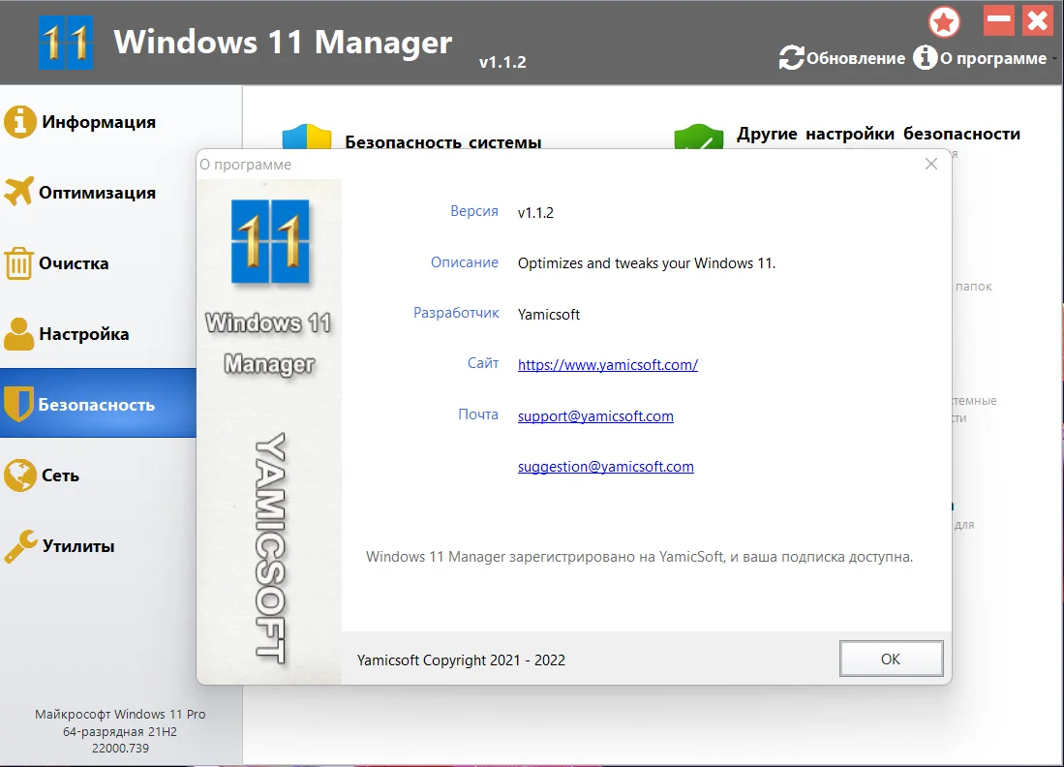Confirm the About dialog with OK

(x=891, y=659)
